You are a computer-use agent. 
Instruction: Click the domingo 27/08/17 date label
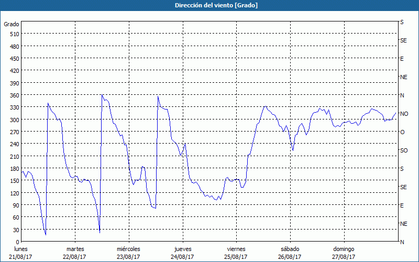343,253
